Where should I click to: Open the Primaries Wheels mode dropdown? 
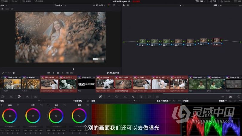coord(79,101)
